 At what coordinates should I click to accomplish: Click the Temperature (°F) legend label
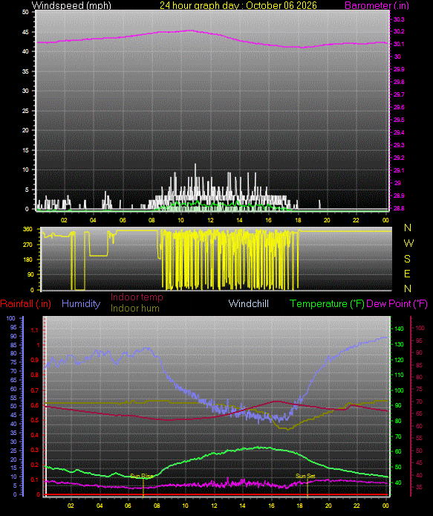pos(327,304)
